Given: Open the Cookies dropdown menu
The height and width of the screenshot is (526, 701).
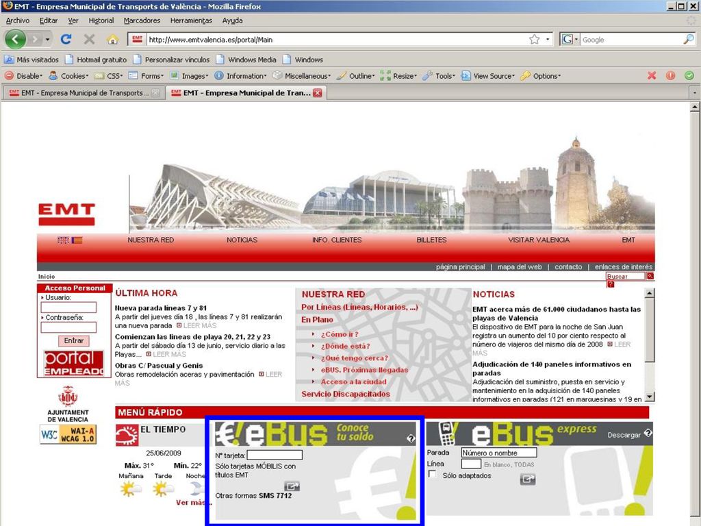Looking at the screenshot, I should pyautogui.click(x=69, y=76).
